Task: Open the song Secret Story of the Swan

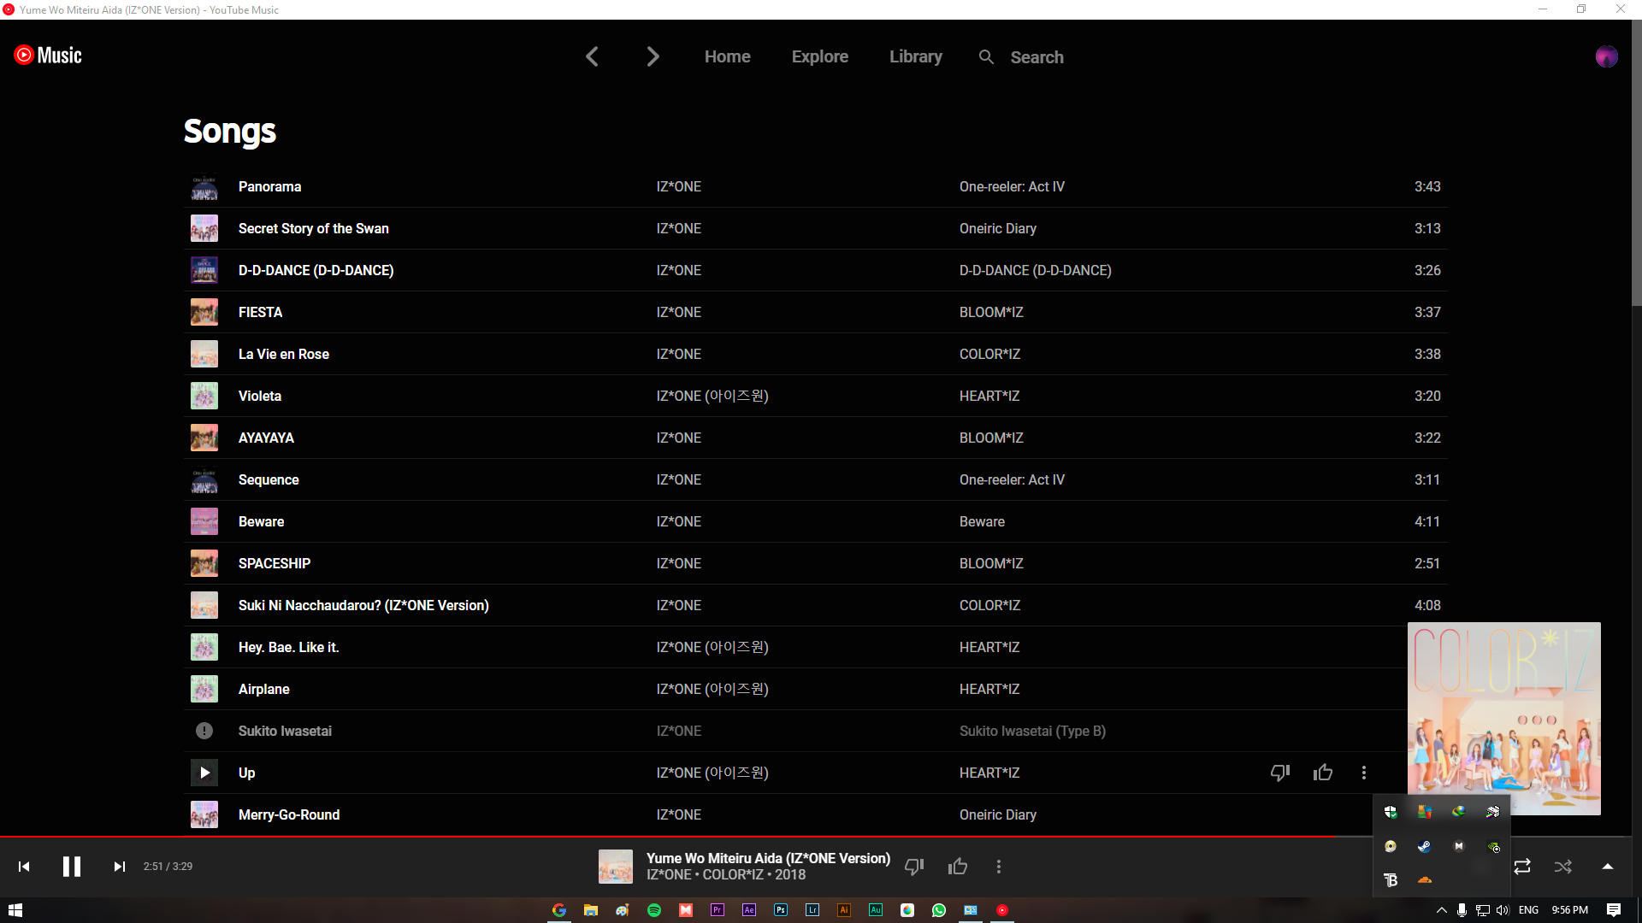Action: click(313, 228)
